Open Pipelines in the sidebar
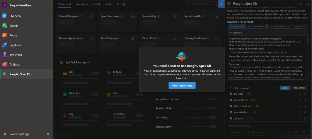This screenshot has height=139, width=312. 26,45
